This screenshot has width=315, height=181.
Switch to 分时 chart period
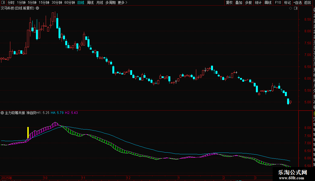pos(11,3)
